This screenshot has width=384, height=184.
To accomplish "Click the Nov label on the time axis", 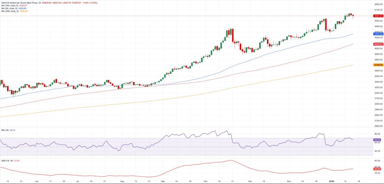I will coord(250,182).
